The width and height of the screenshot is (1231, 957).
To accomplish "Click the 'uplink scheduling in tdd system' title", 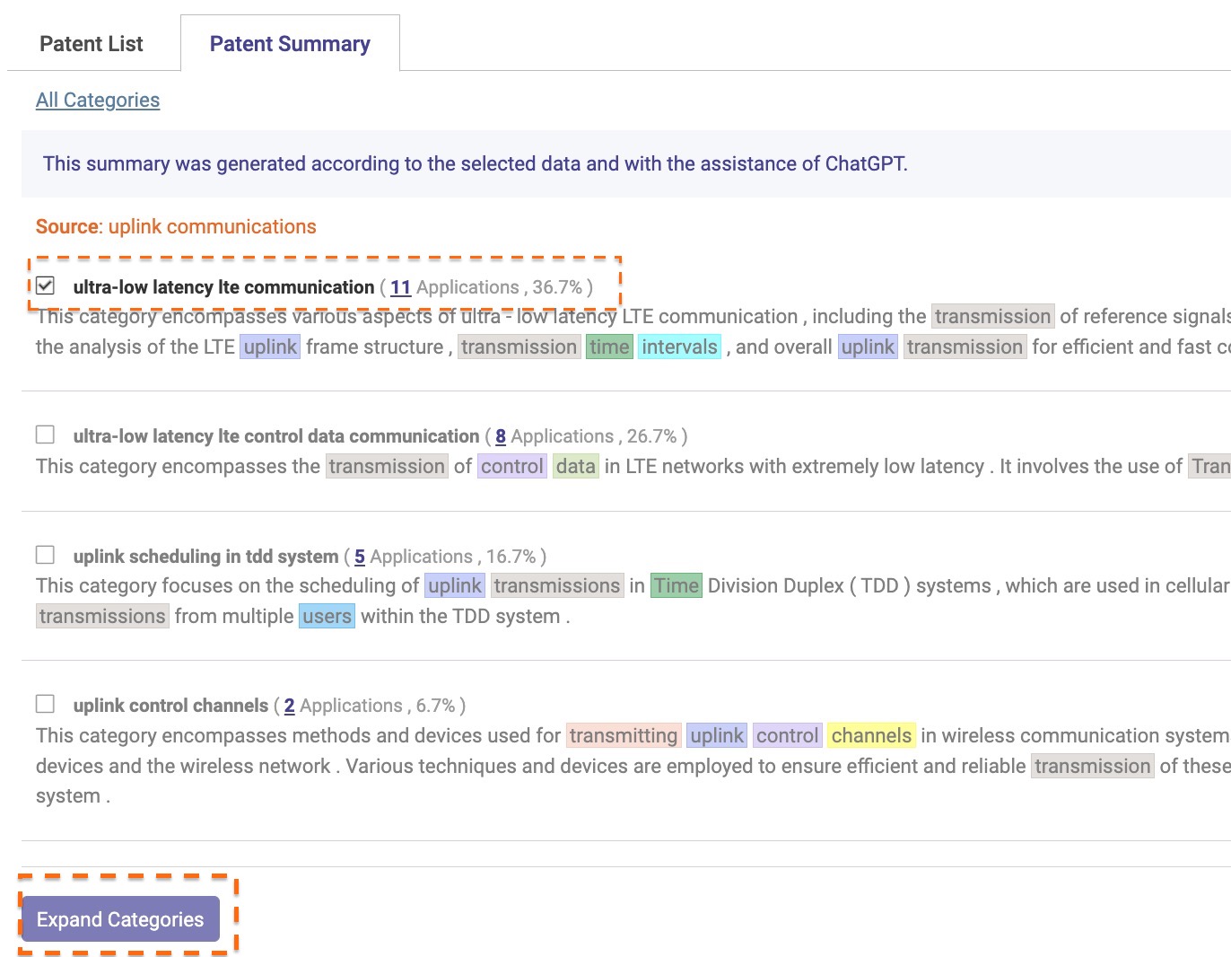I will (x=205, y=557).
